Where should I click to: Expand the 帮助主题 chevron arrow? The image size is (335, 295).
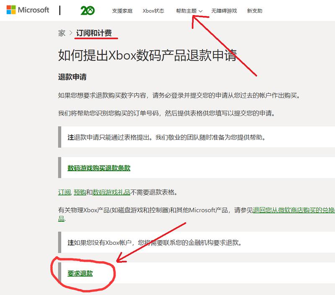coord(201,11)
